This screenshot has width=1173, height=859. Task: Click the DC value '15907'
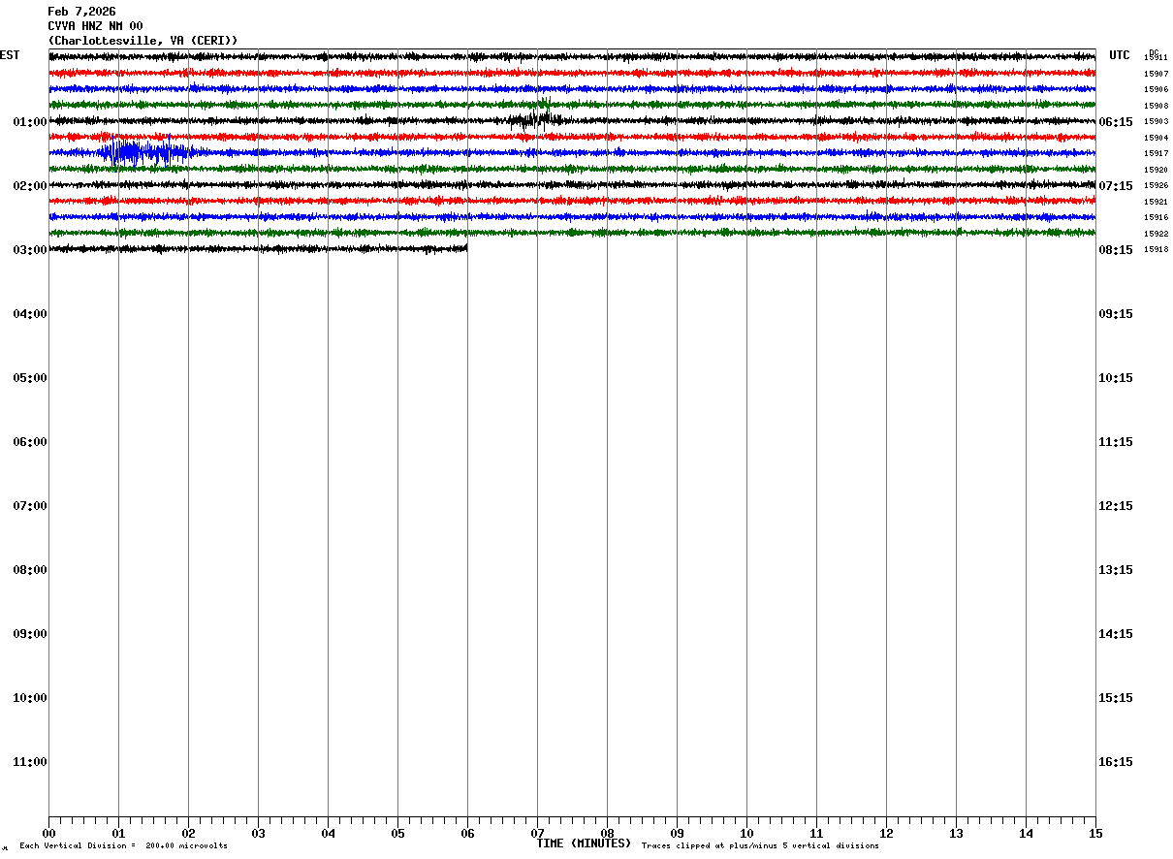click(x=1156, y=74)
